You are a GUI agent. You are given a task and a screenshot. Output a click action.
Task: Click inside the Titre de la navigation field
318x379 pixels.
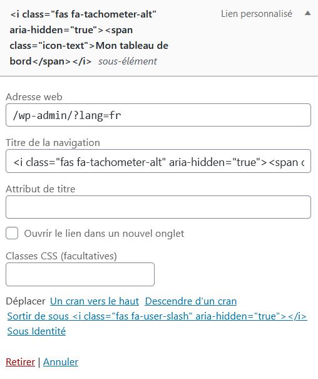158,161
